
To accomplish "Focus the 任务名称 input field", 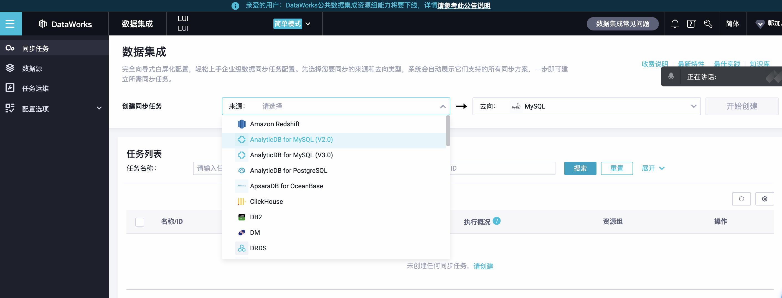I will (x=208, y=168).
